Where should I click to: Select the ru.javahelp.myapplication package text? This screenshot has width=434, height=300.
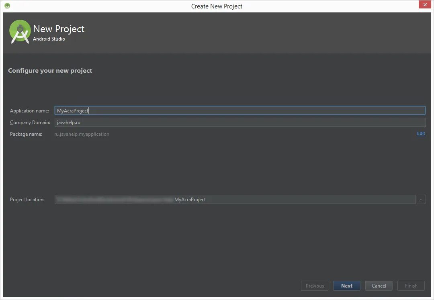point(82,134)
